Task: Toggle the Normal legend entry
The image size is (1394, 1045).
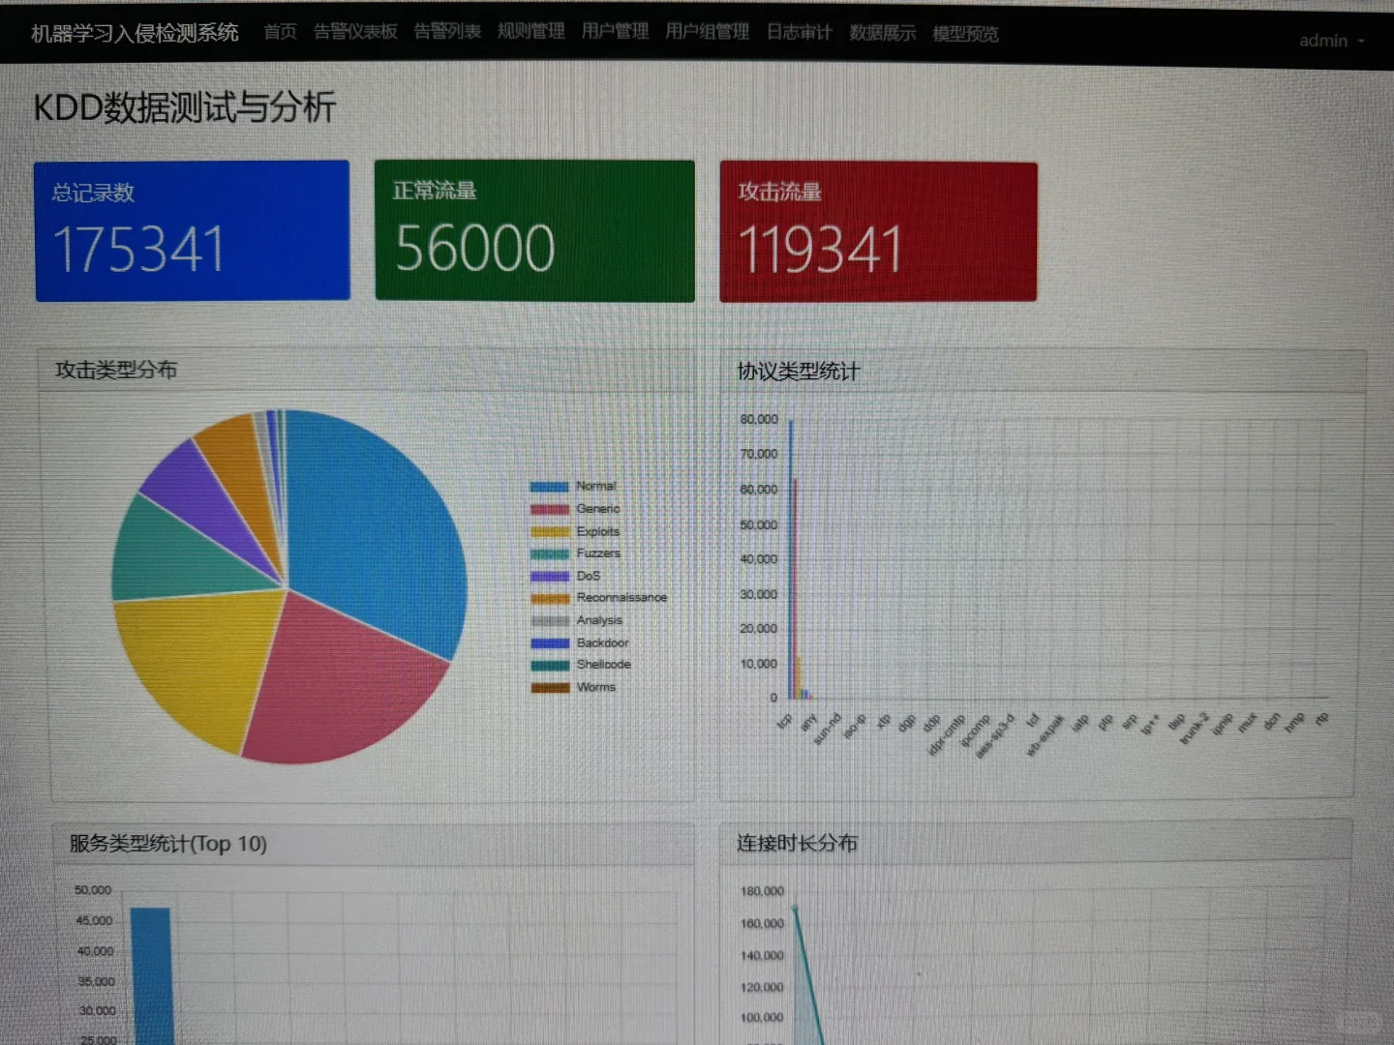Action: coord(574,486)
